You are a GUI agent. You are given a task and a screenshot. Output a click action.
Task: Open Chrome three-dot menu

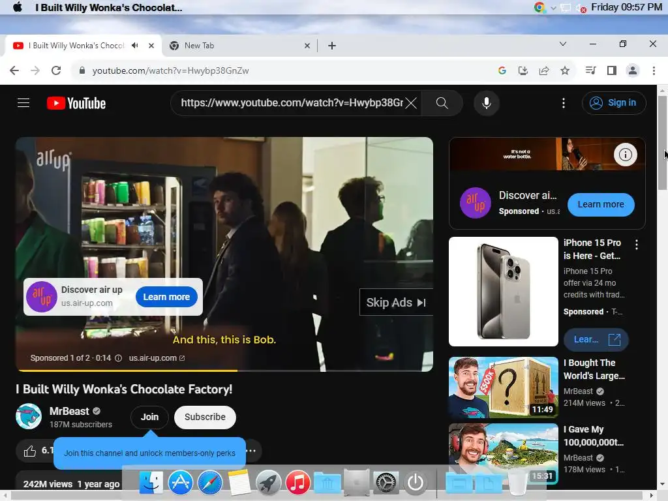point(654,70)
